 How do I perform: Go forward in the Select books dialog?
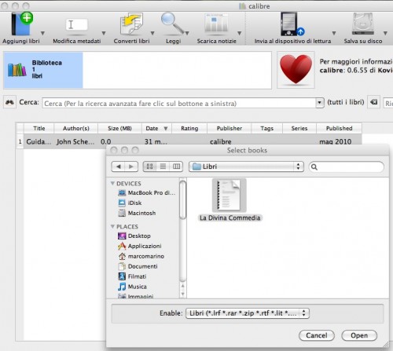pos(131,166)
